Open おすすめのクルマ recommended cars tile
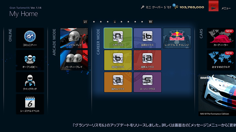This screenshot has height=132, width=236. [x=222, y=60]
